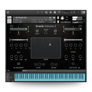Click the Tune knob
Image resolution: width=92 pixels, height=92 pixels.
(x=62, y=18)
